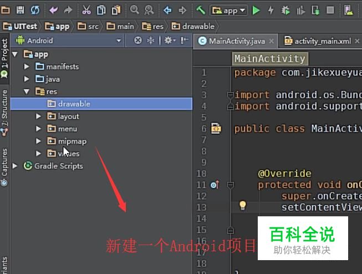Viewport: 362px width, 274px height.
Task: Debug app with the bug icon
Action: tap(285, 11)
